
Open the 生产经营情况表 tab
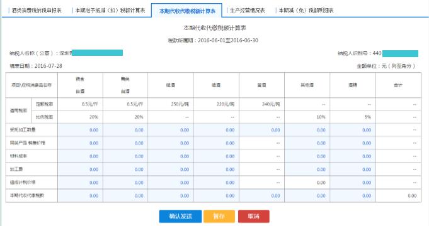point(248,11)
